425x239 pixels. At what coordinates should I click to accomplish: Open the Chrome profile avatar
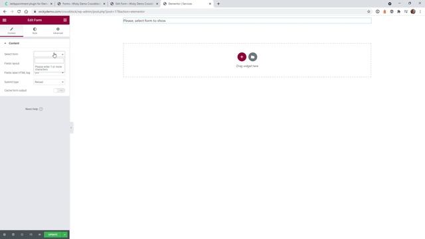click(x=413, y=12)
